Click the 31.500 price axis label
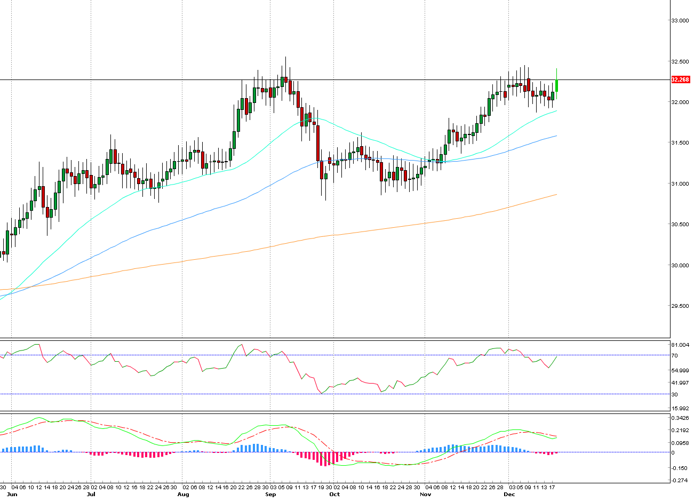Image resolution: width=694 pixels, height=502 pixels. [681, 143]
